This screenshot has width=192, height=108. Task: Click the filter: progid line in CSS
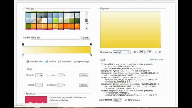(x=127, y=91)
